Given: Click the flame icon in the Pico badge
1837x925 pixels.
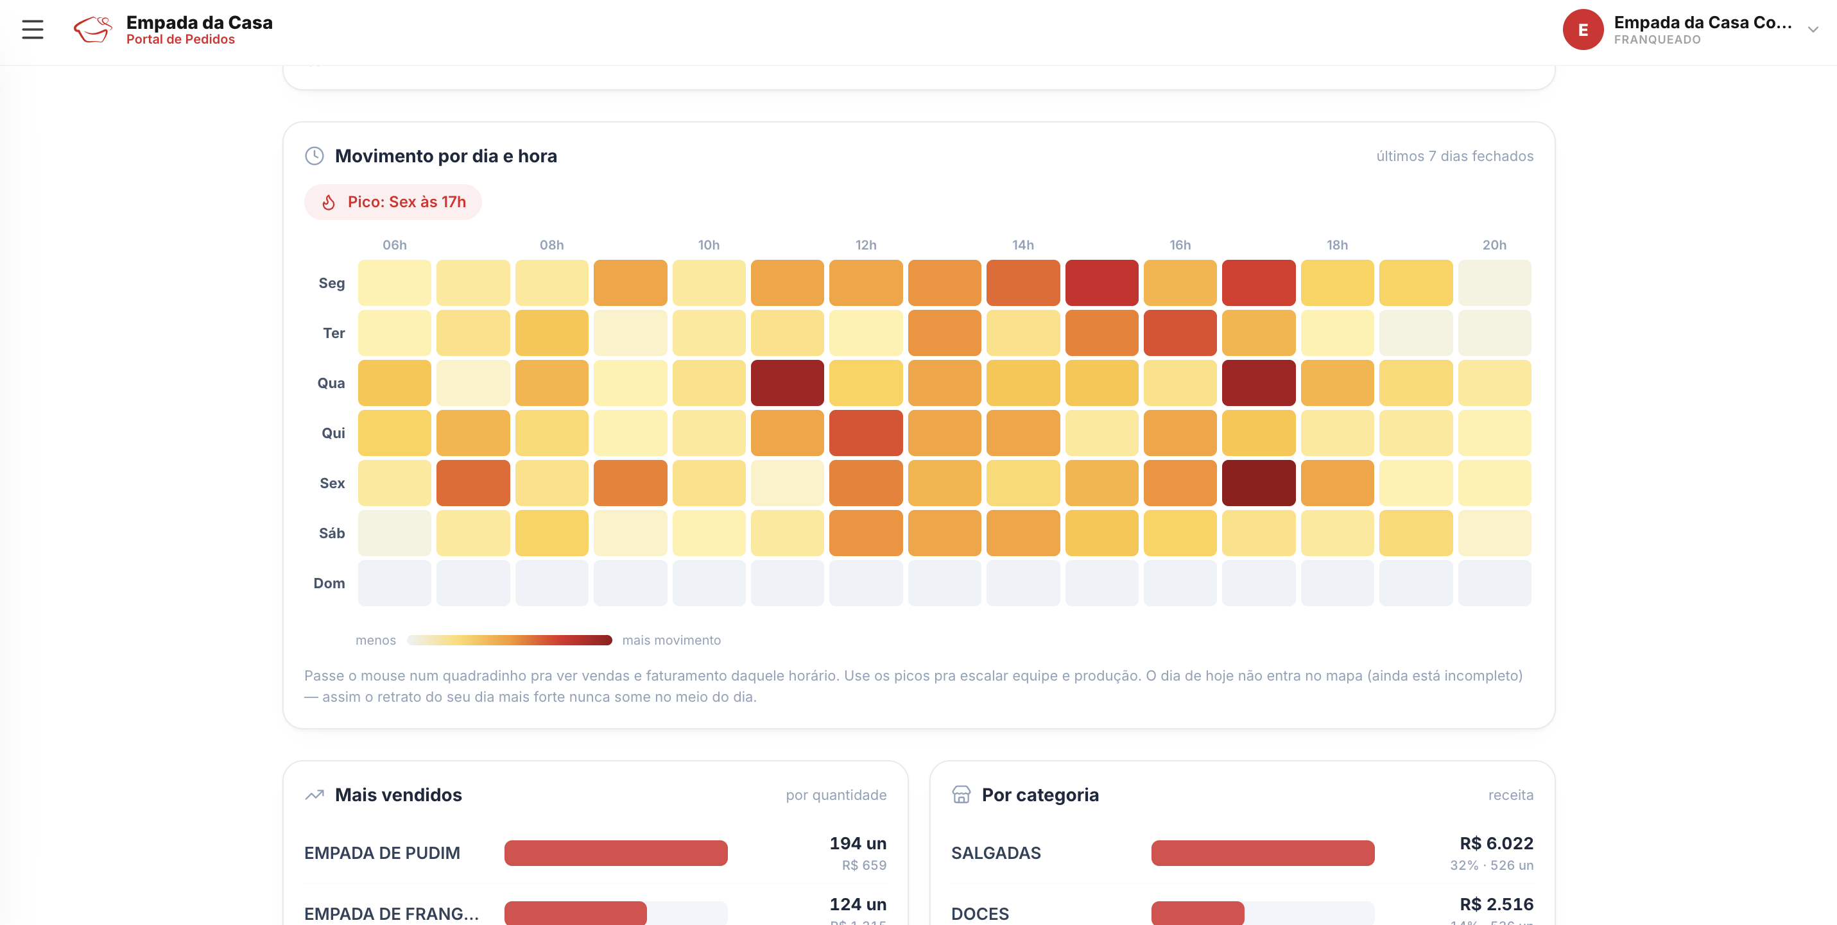Looking at the screenshot, I should coord(329,203).
